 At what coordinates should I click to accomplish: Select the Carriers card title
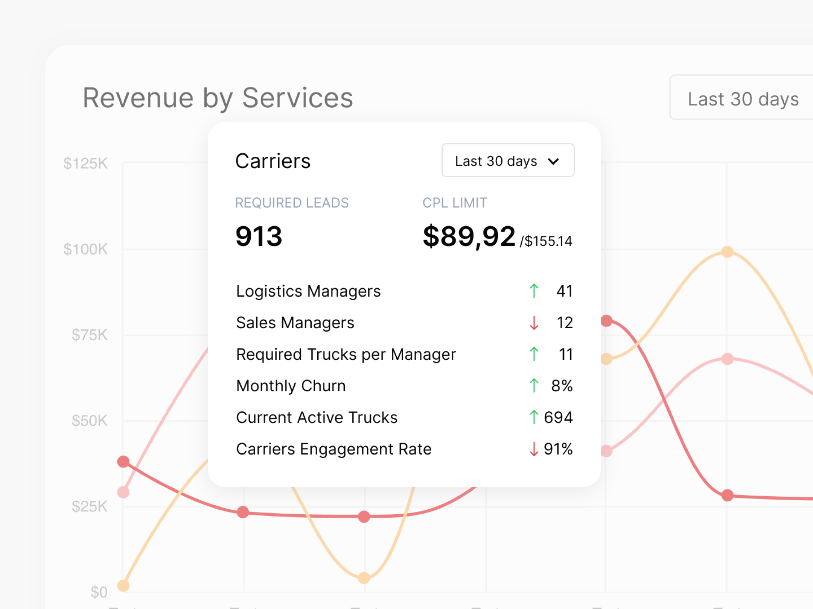tap(273, 161)
